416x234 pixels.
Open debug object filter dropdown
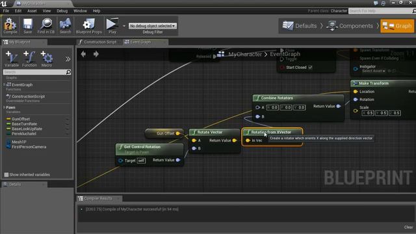152,26
